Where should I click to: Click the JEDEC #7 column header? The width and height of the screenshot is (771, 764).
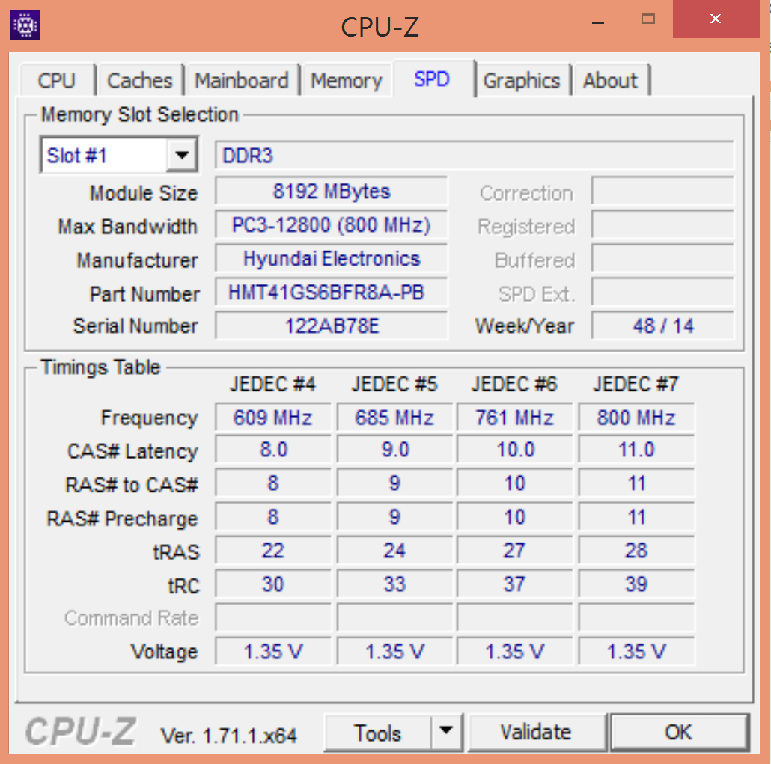[x=636, y=384]
